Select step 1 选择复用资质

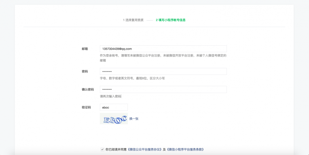pos(133,20)
